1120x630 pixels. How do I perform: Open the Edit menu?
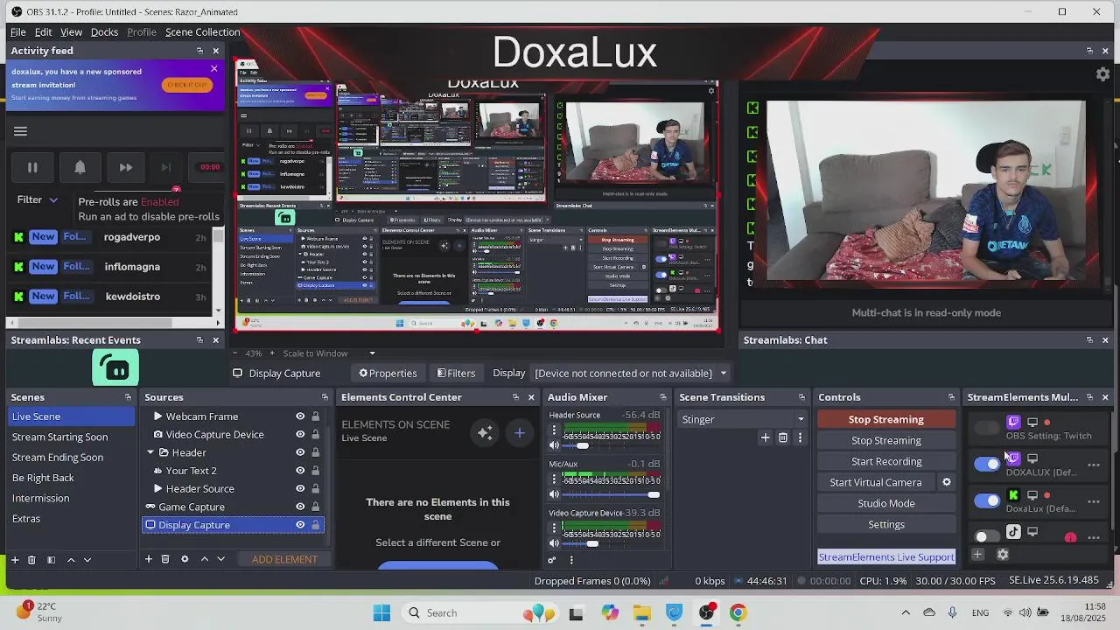coord(43,32)
